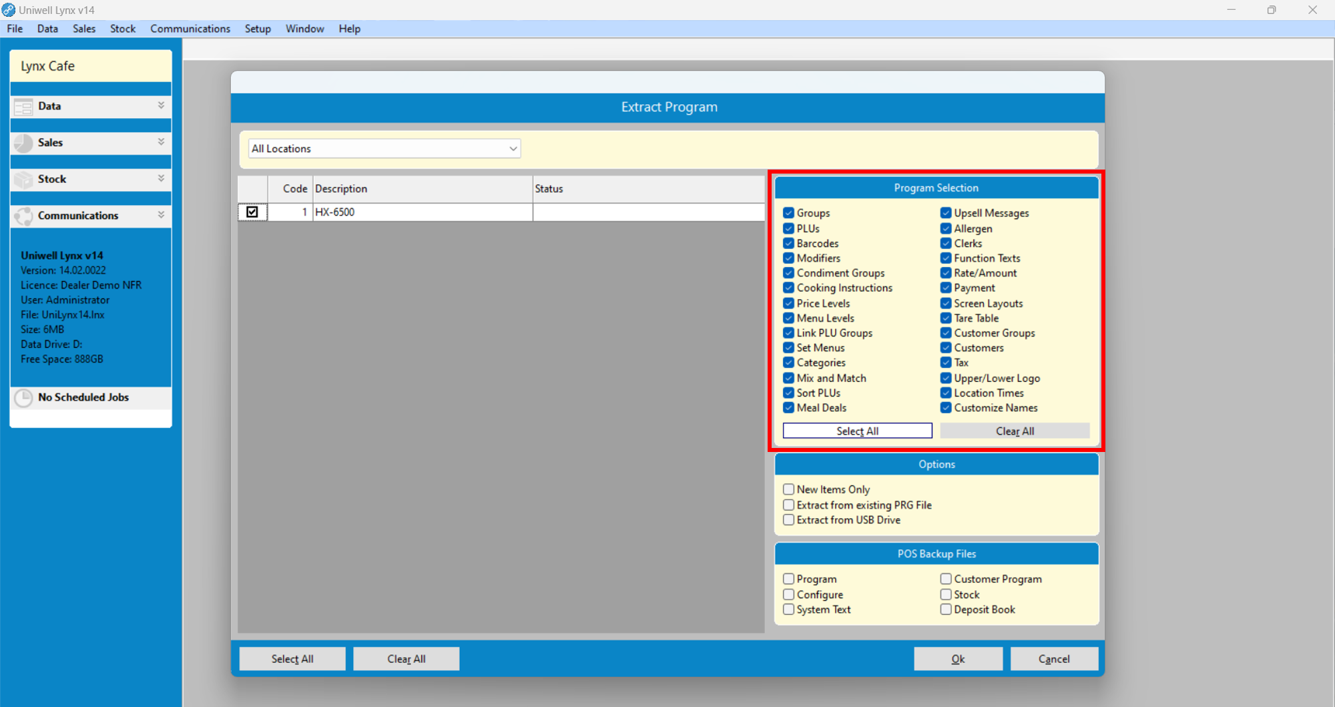Expand the Communications section chevron
The width and height of the screenshot is (1335, 707).
[161, 215]
